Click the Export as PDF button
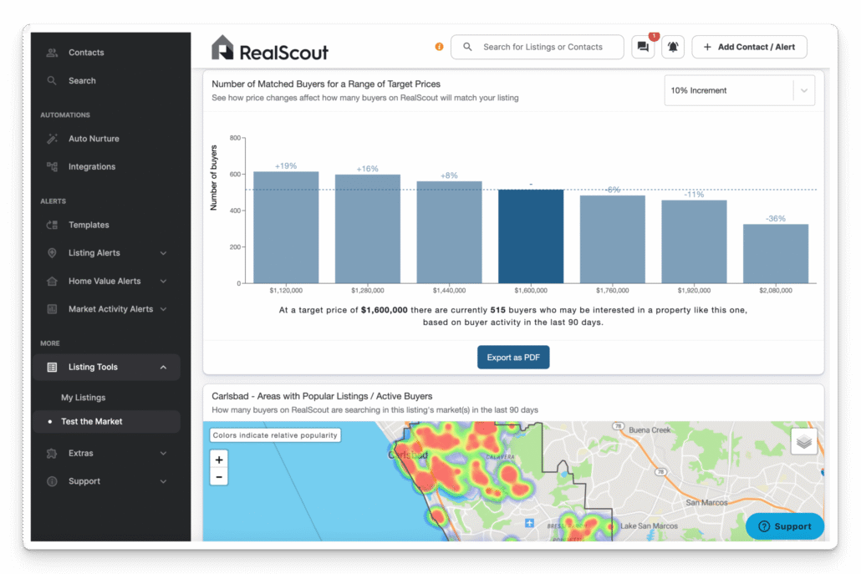The image size is (861, 574). [513, 358]
